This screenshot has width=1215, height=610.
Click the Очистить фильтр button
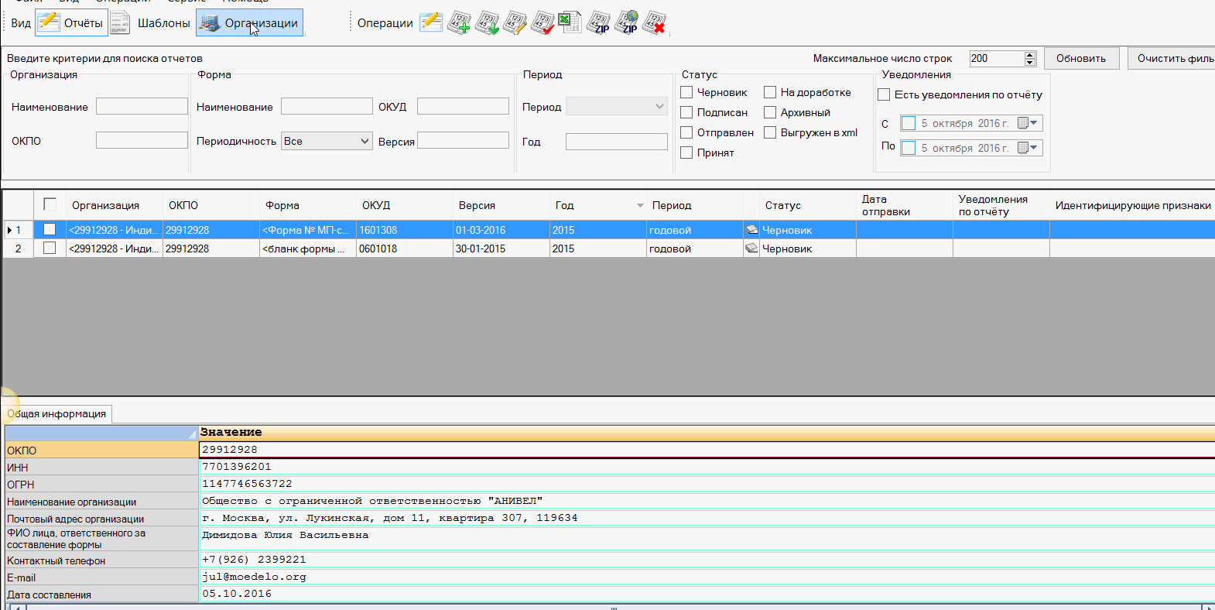(1172, 58)
